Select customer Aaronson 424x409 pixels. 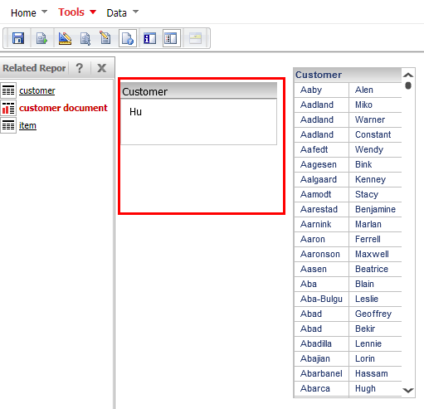(x=320, y=254)
